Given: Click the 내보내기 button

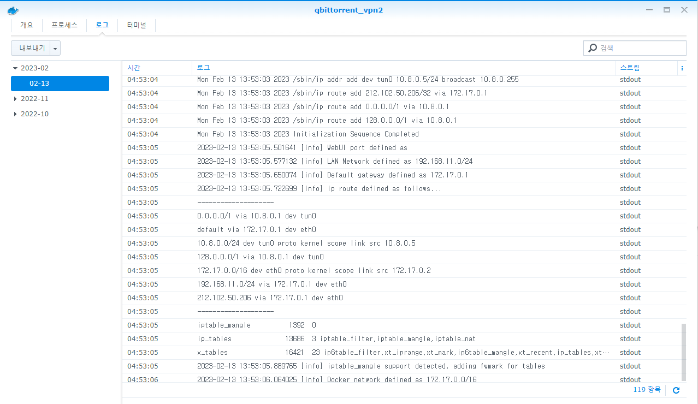Looking at the screenshot, I should click(31, 48).
